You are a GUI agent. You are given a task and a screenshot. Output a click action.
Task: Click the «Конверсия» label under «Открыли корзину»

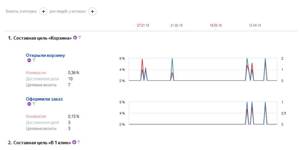36,73
